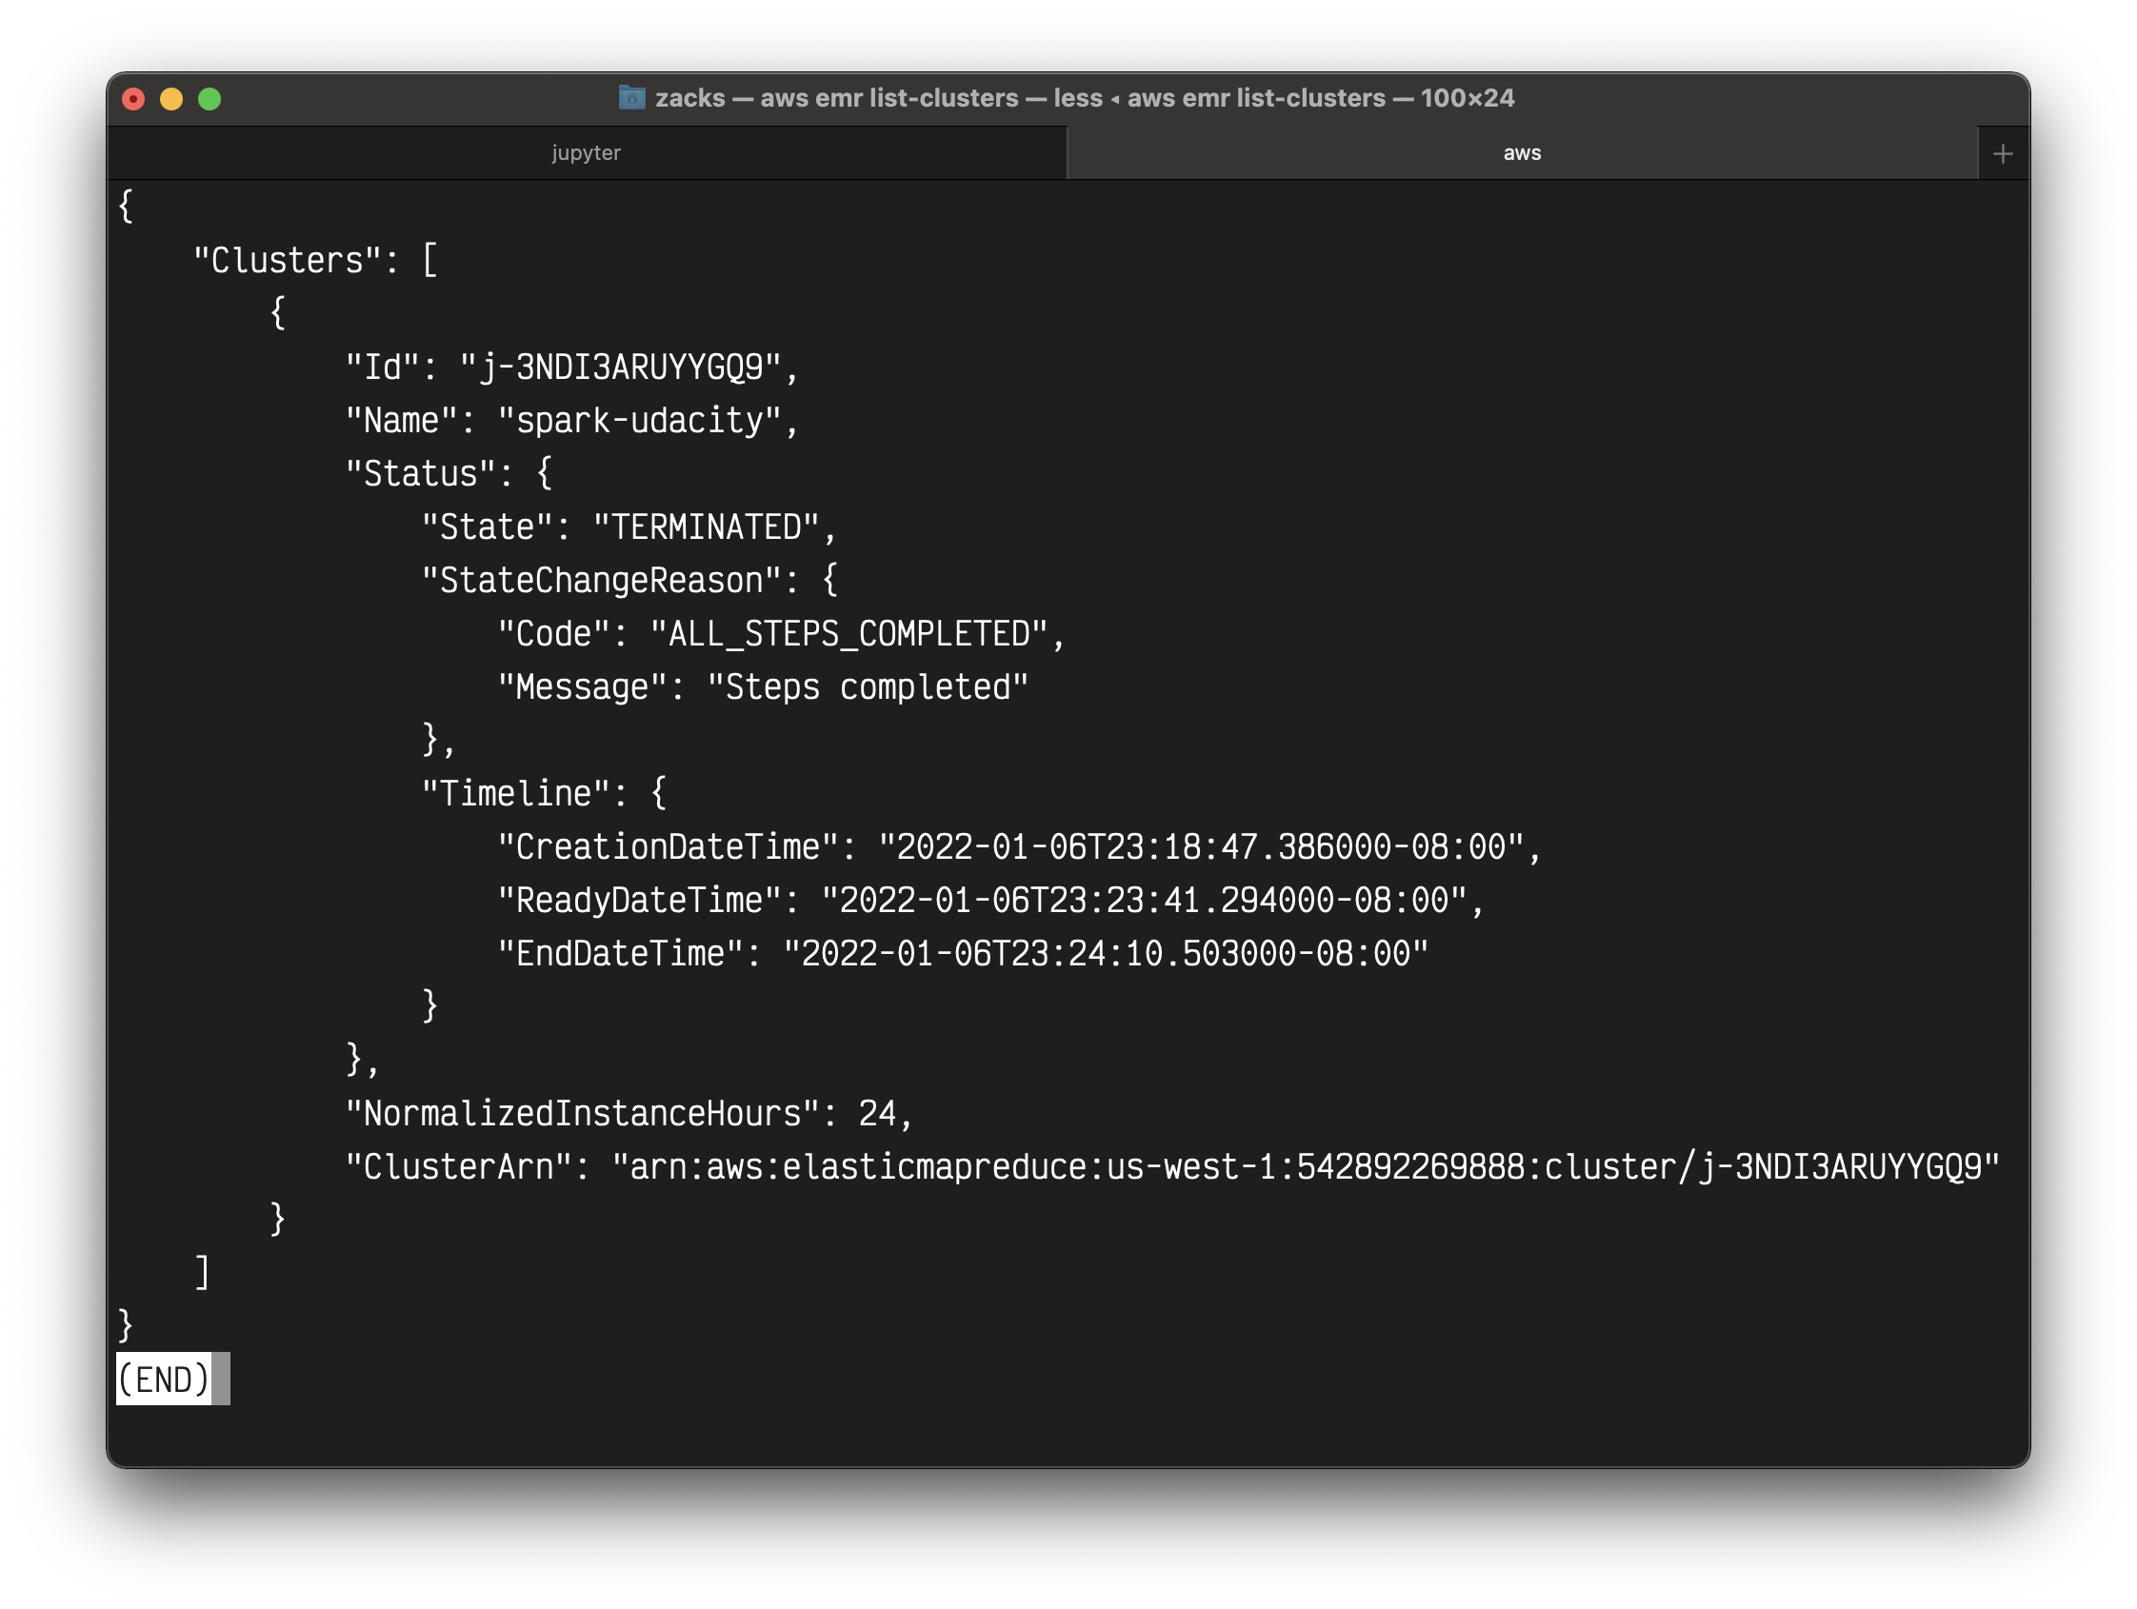Click the highlighted (END) pager prompt
This screenshot has width=2137, height=1609.
[x=162, y=1380]
